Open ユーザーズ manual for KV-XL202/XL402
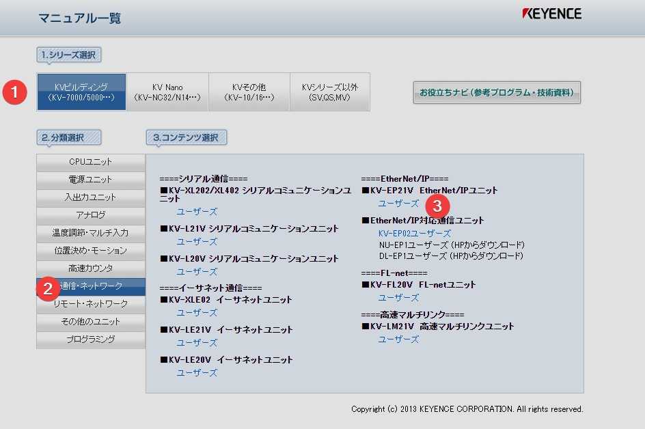The height and width of the screenshot is (429, 645). [x=197, y=212]
